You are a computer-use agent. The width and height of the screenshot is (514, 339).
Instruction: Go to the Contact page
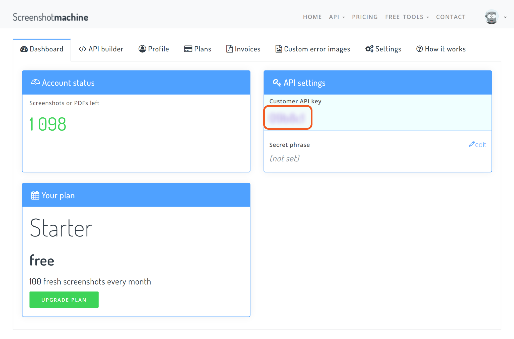coord(451,17)
